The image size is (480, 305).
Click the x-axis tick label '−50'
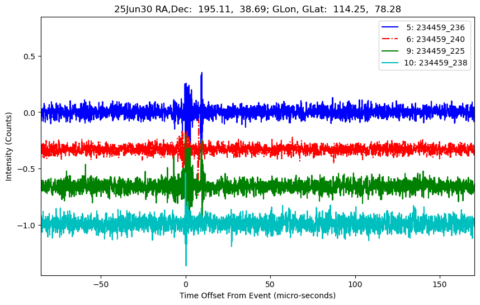(101, 284)
